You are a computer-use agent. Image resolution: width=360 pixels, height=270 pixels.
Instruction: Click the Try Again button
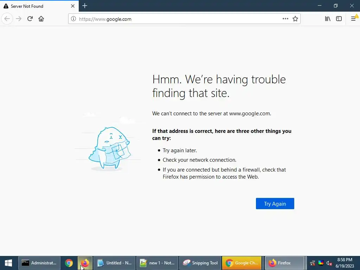pyautogui.click(x=275, y=204)
